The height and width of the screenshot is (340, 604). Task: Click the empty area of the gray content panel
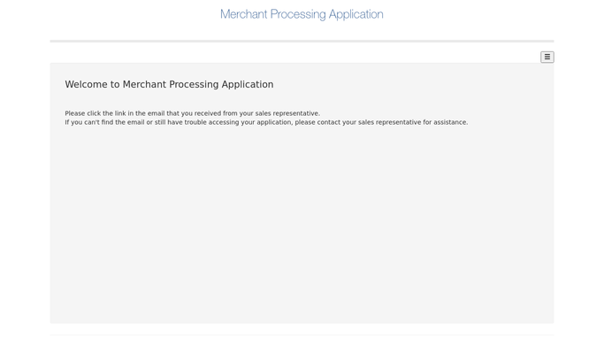302,224
